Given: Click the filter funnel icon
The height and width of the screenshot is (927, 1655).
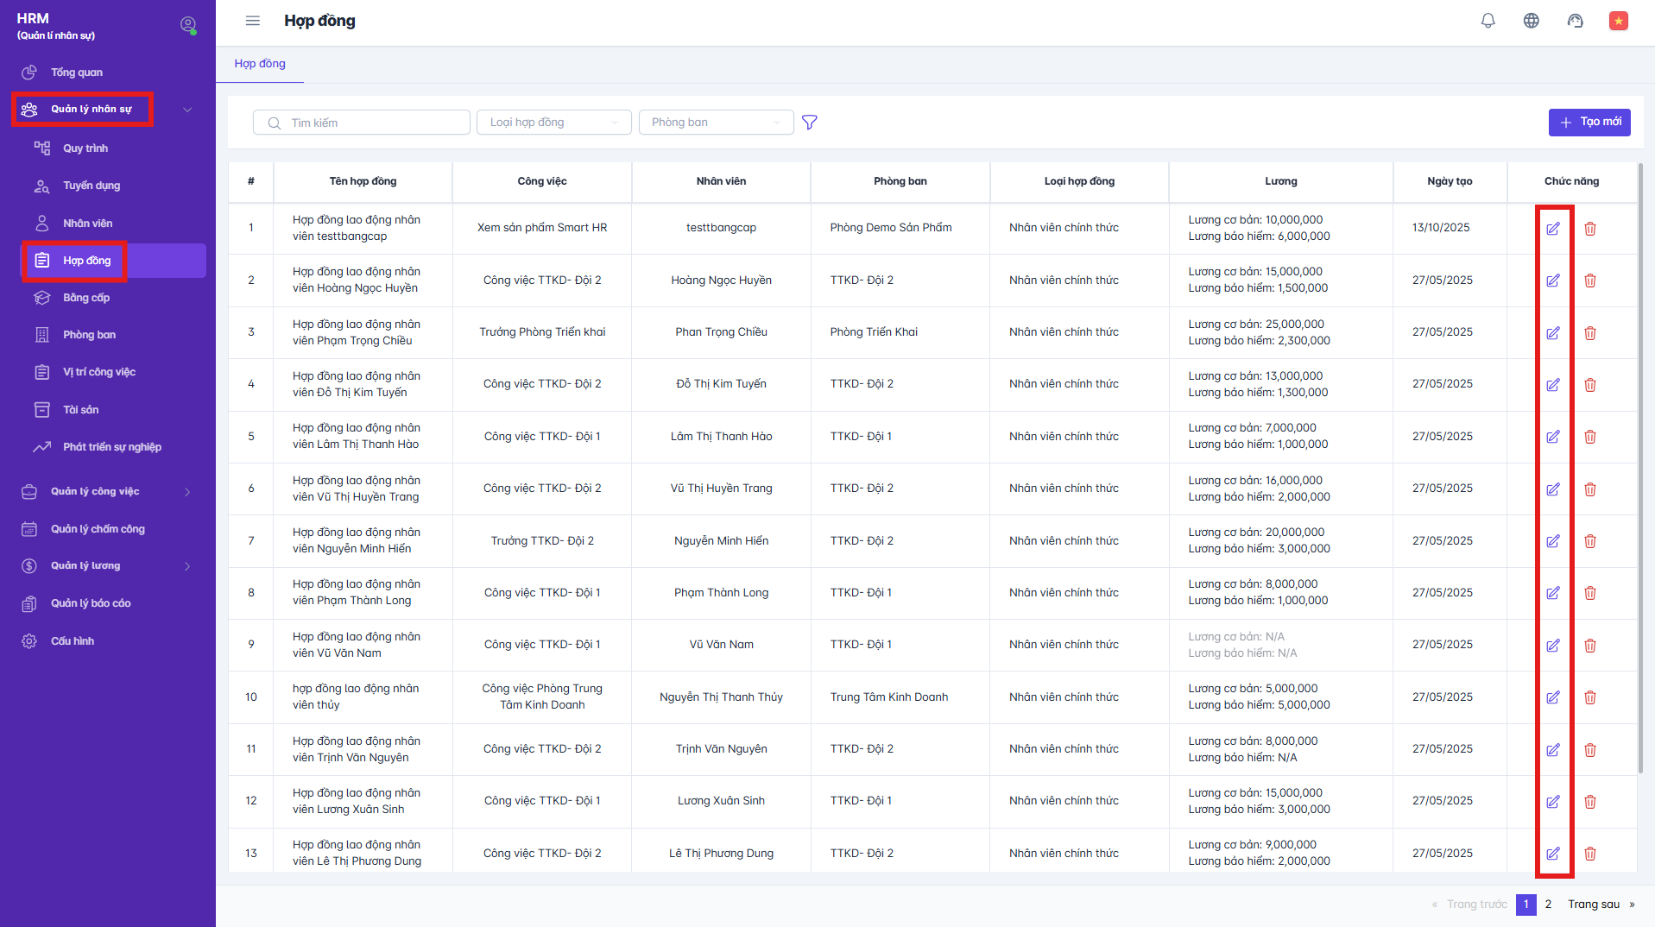Looking at the screenshot, I should (809, 123).
